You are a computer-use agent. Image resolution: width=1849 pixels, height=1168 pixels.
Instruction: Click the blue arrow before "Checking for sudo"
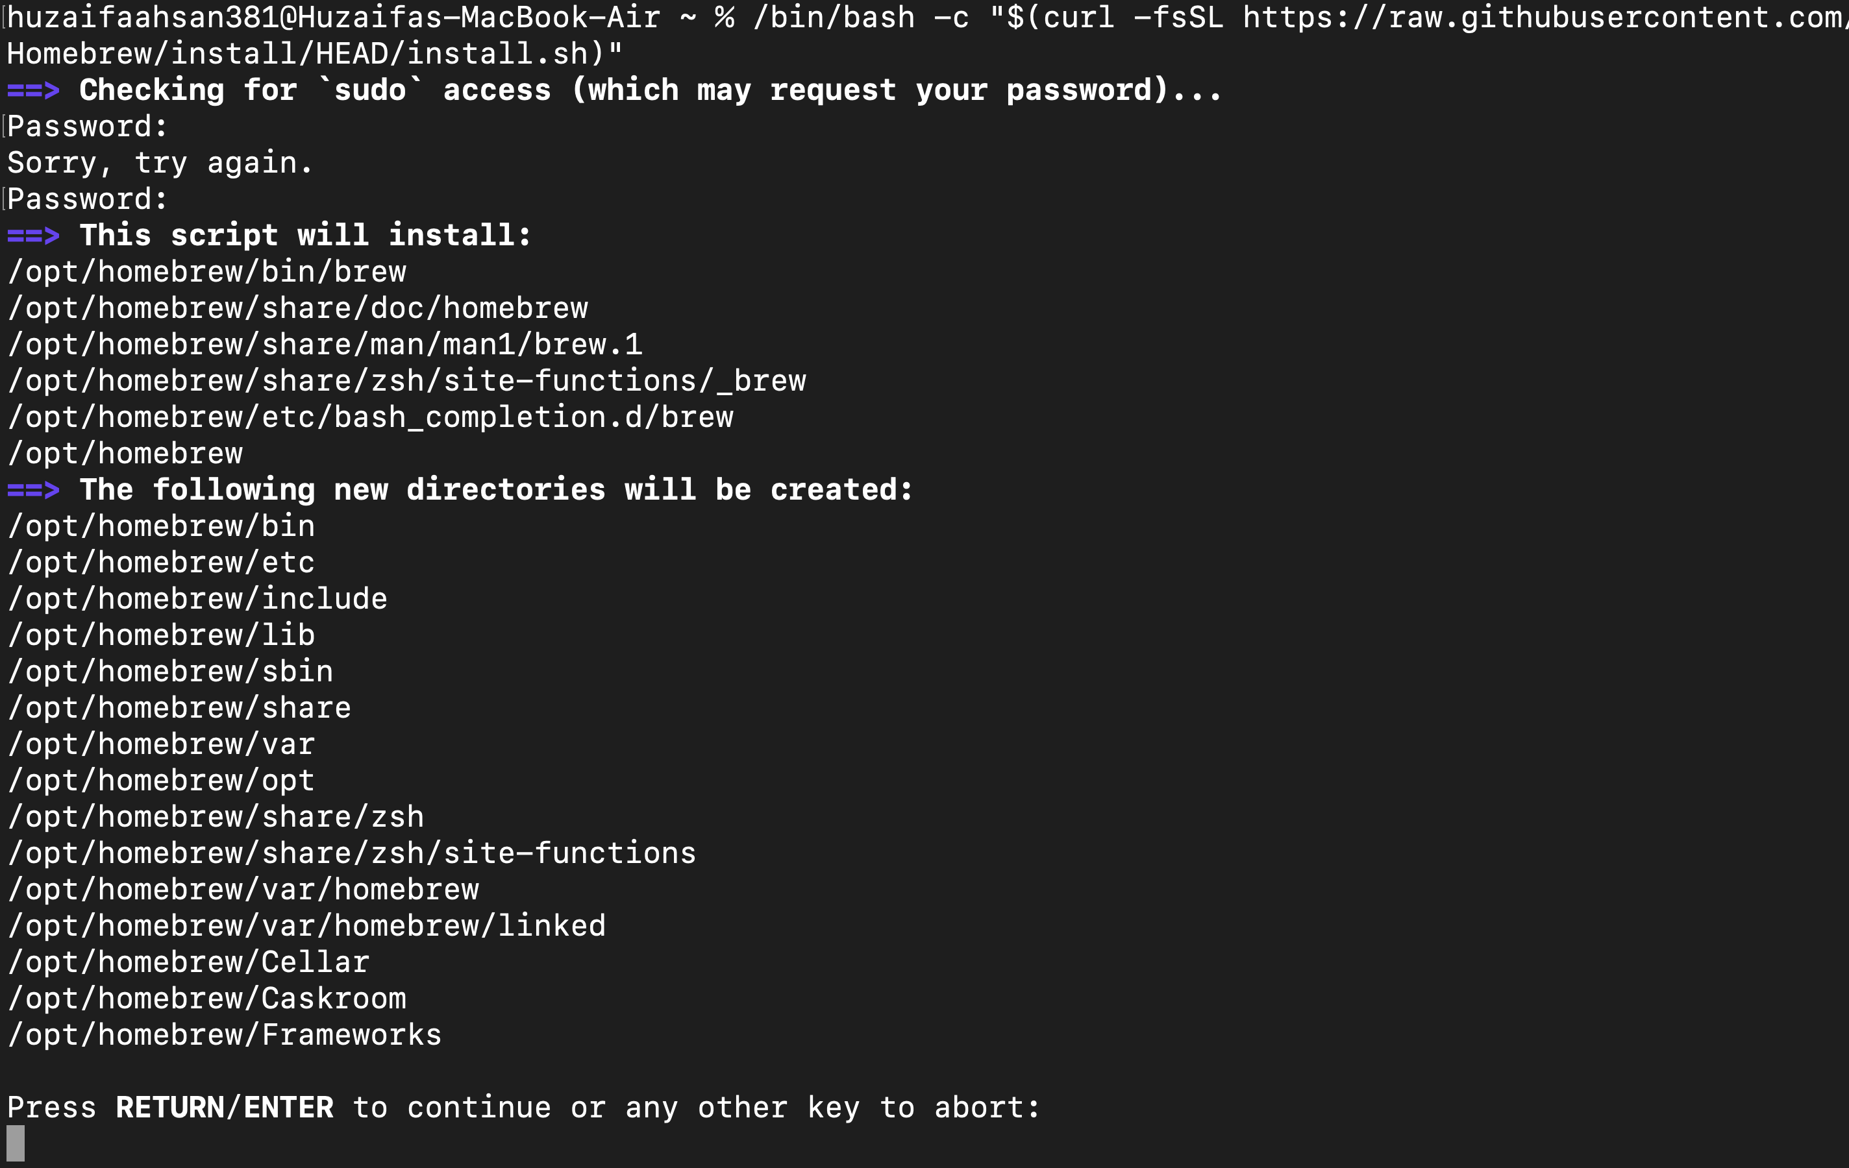coord(33,91)
